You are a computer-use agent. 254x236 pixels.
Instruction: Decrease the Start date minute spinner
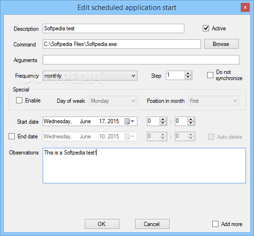click(x=190, y=123)
